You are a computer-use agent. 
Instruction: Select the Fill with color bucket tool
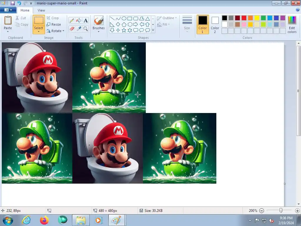tap(79, 20)
